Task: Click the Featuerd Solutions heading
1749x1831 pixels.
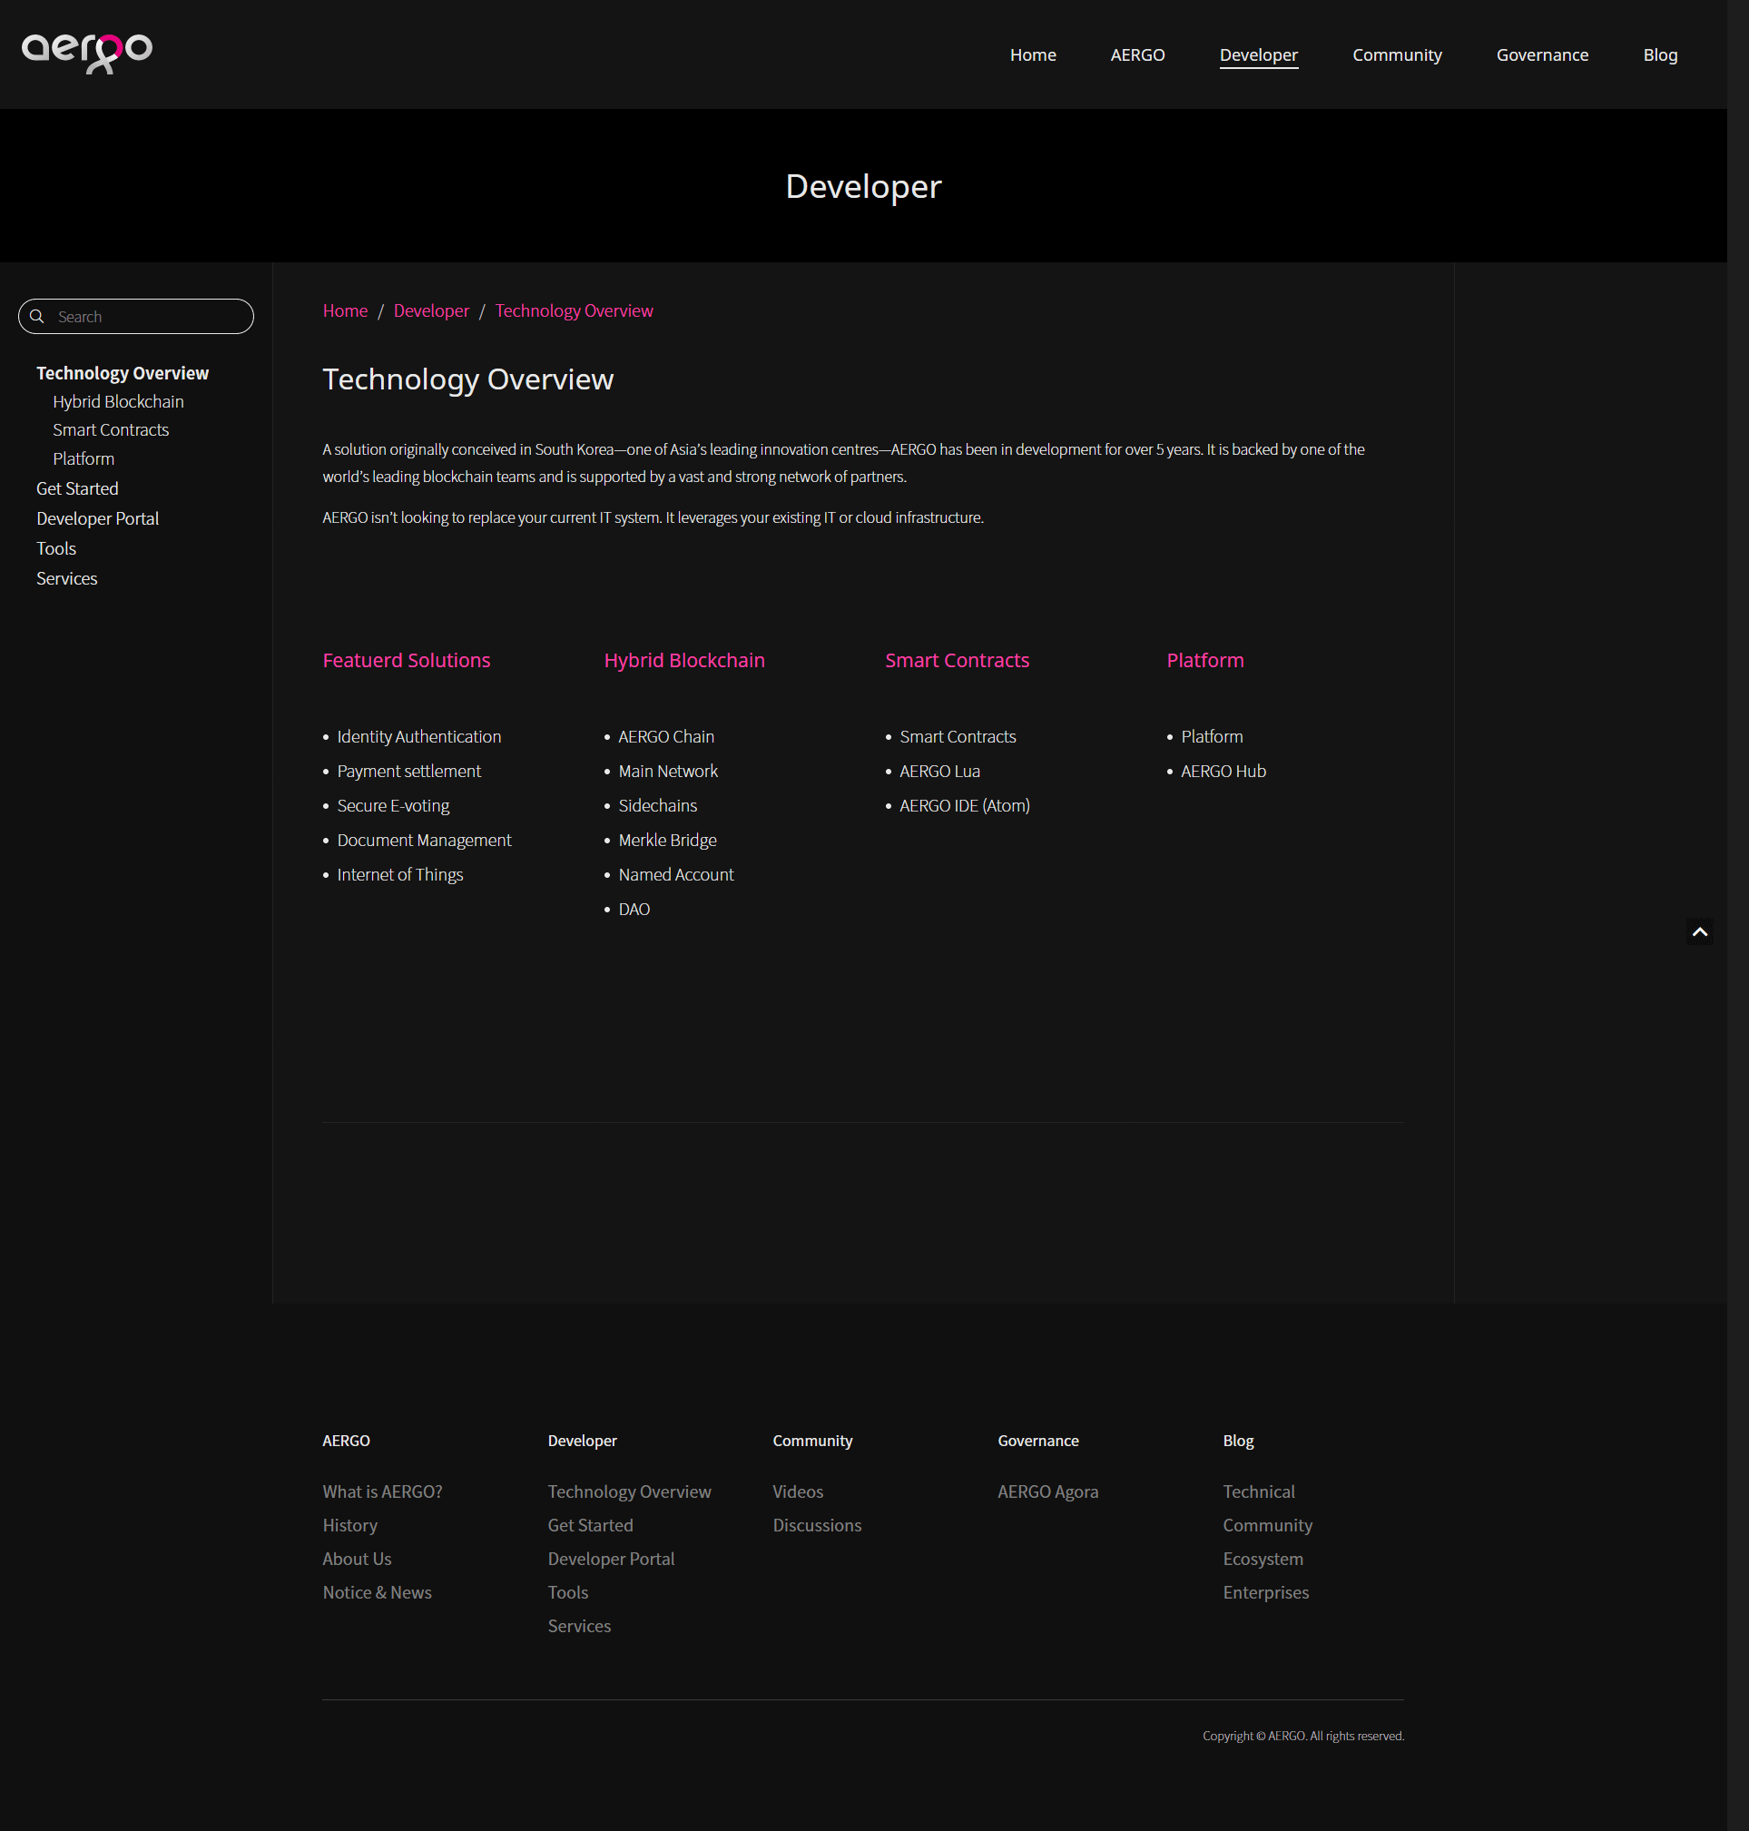Action: pos(407,660)
